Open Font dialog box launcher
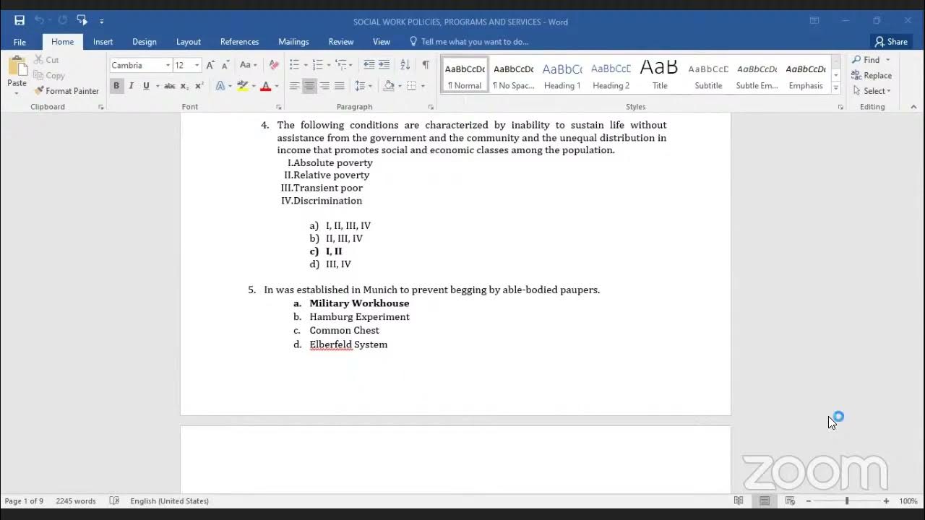The height and width of the screenshot is (520, 925). point(279,107)
